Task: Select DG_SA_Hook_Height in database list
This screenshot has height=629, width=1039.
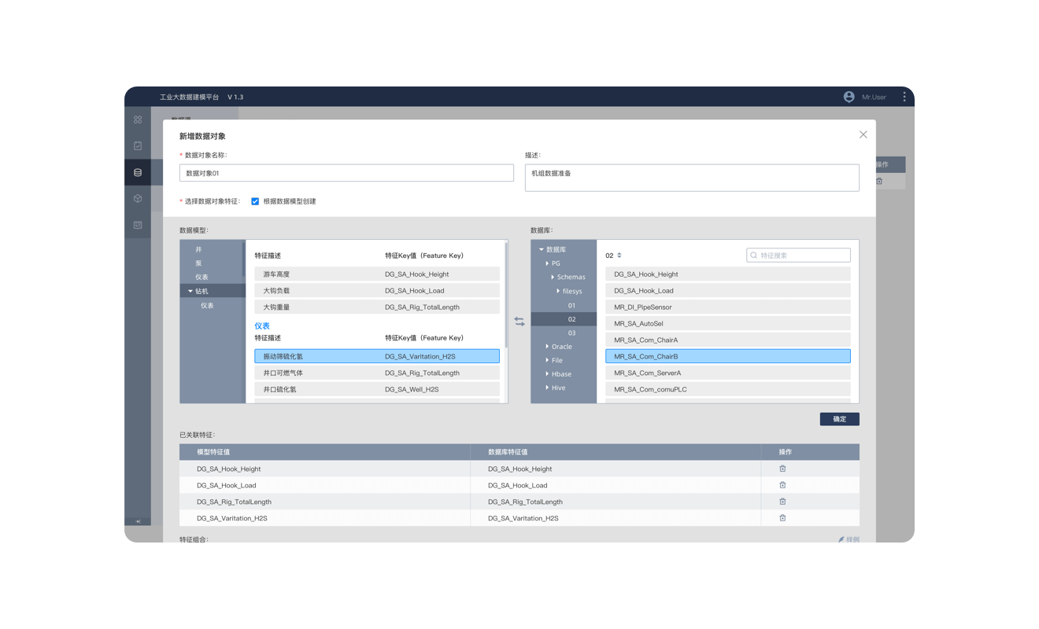Action: [728, 274]
